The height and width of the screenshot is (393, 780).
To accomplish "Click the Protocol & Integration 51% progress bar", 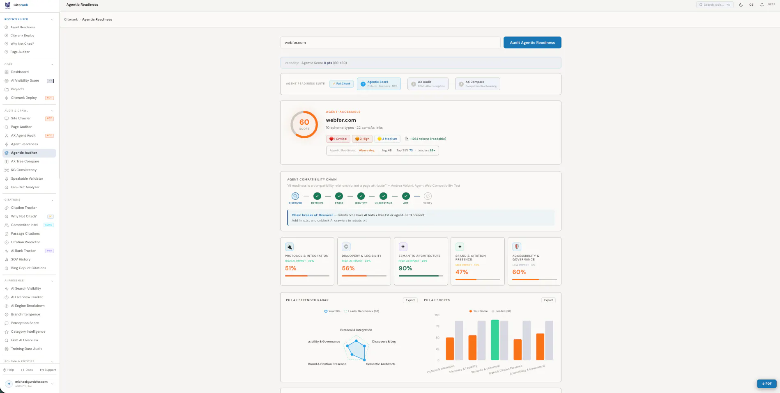I will 307,276.
